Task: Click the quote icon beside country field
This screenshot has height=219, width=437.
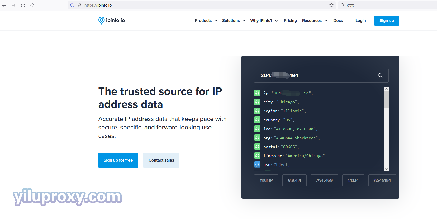Action: pos(257,120)
